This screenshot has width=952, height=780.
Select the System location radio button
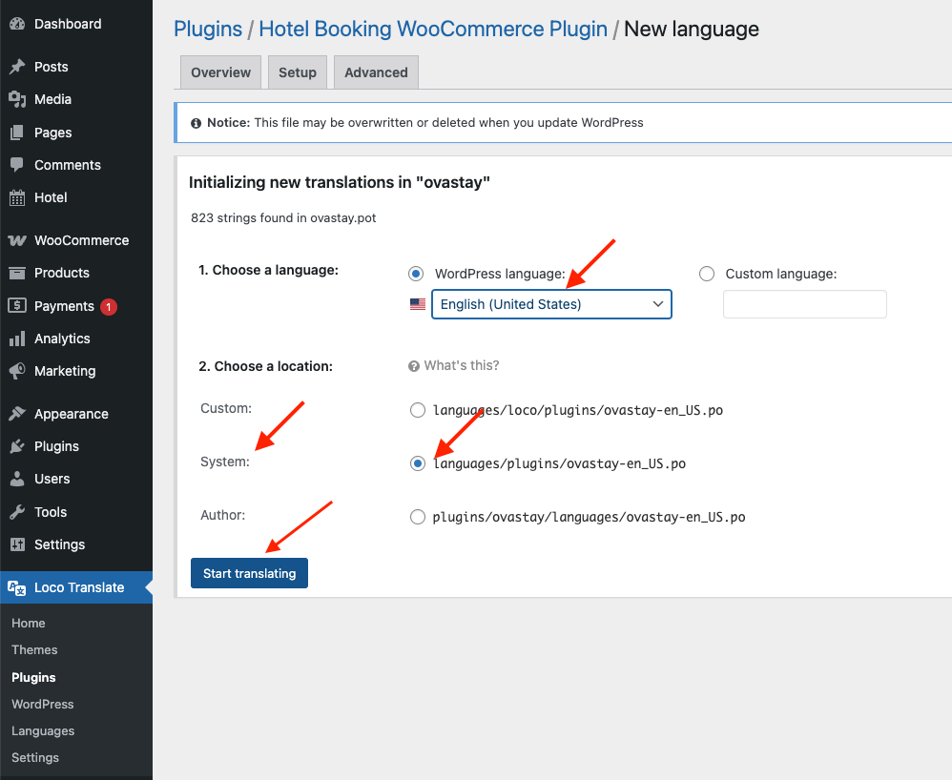point(417,463)
